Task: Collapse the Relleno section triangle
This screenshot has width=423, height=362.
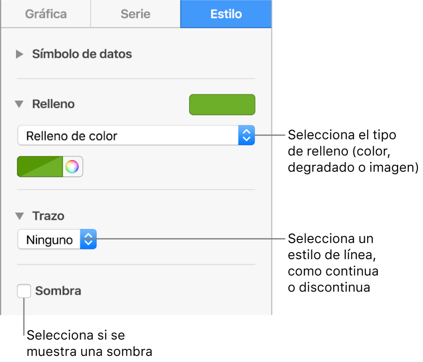Action: (19, 104)
